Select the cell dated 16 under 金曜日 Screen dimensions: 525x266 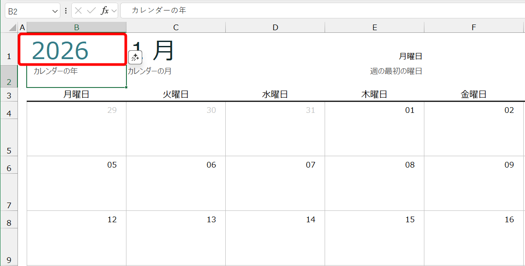pos(474,238)
